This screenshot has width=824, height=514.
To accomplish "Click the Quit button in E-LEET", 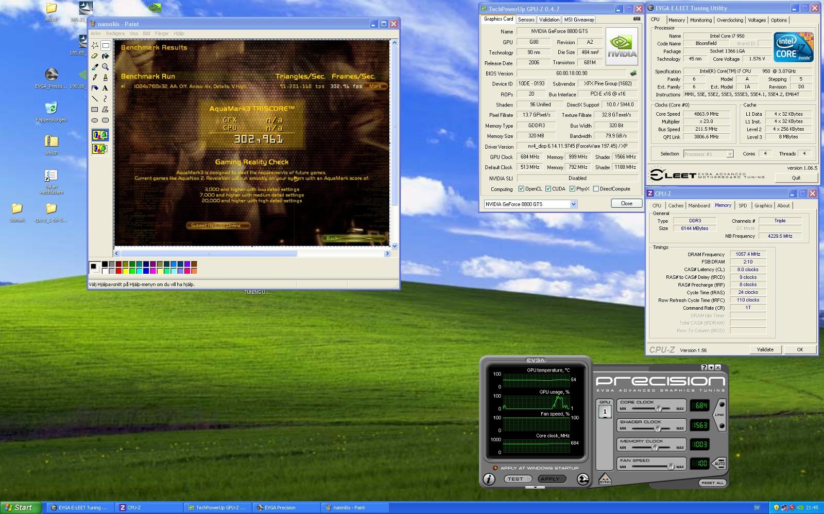I will [x=796, y=178].
